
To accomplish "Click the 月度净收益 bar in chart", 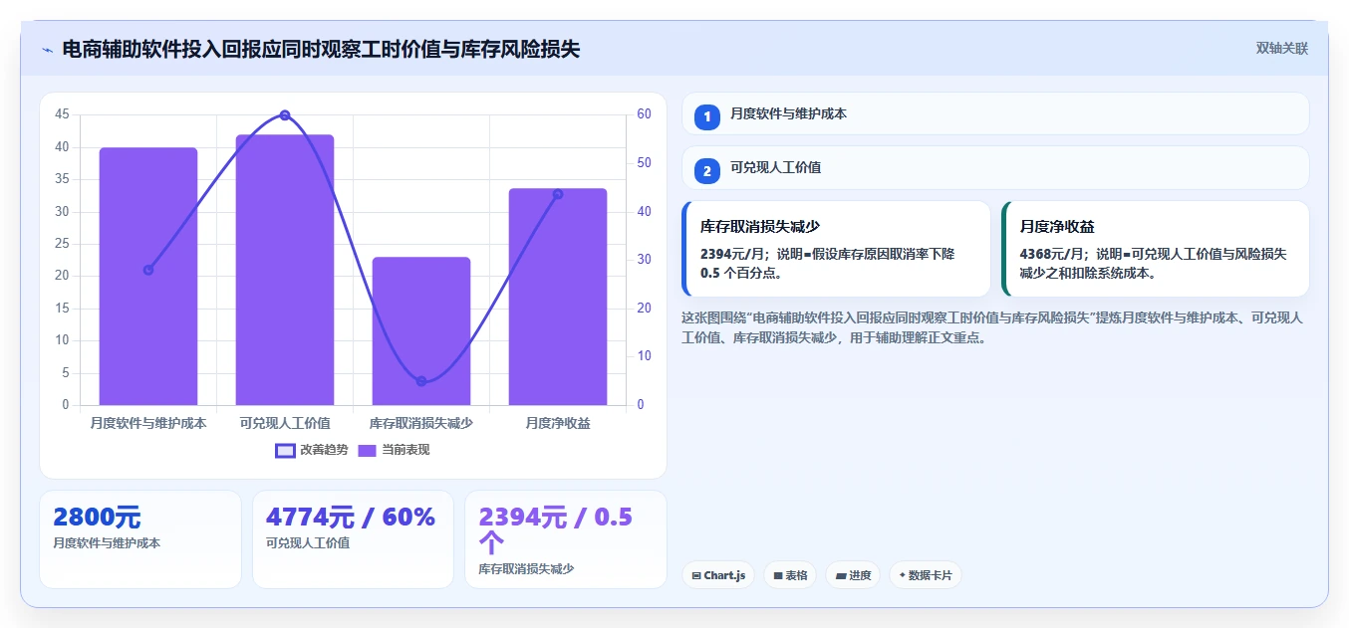I will point(558,297).
